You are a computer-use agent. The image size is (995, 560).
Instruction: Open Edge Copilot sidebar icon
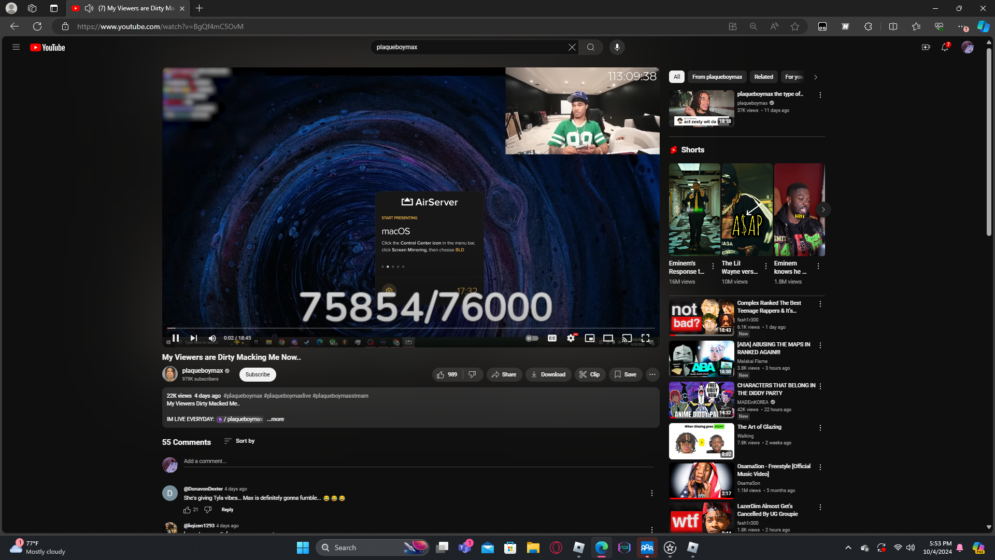point(983,26)
